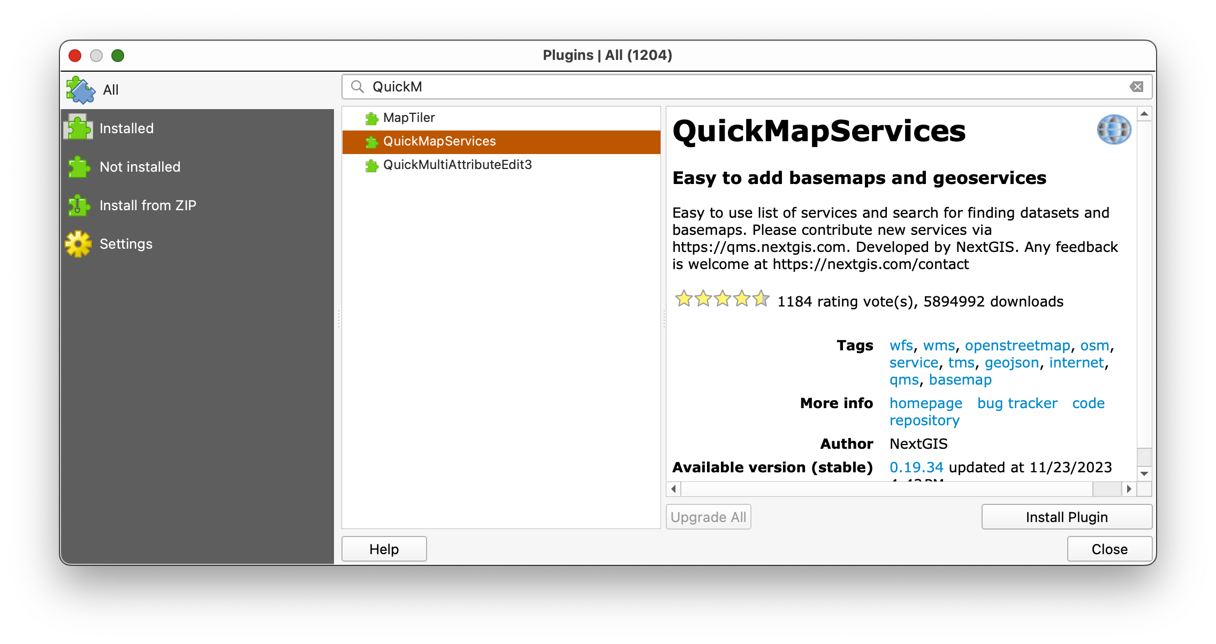
Task: Open the Install from ZIP tab
Action: (x=197, y=205)
